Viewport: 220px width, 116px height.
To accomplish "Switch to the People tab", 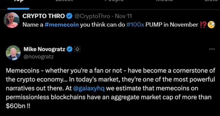I will point(114,1).
